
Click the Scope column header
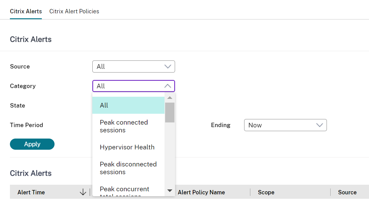266,192
